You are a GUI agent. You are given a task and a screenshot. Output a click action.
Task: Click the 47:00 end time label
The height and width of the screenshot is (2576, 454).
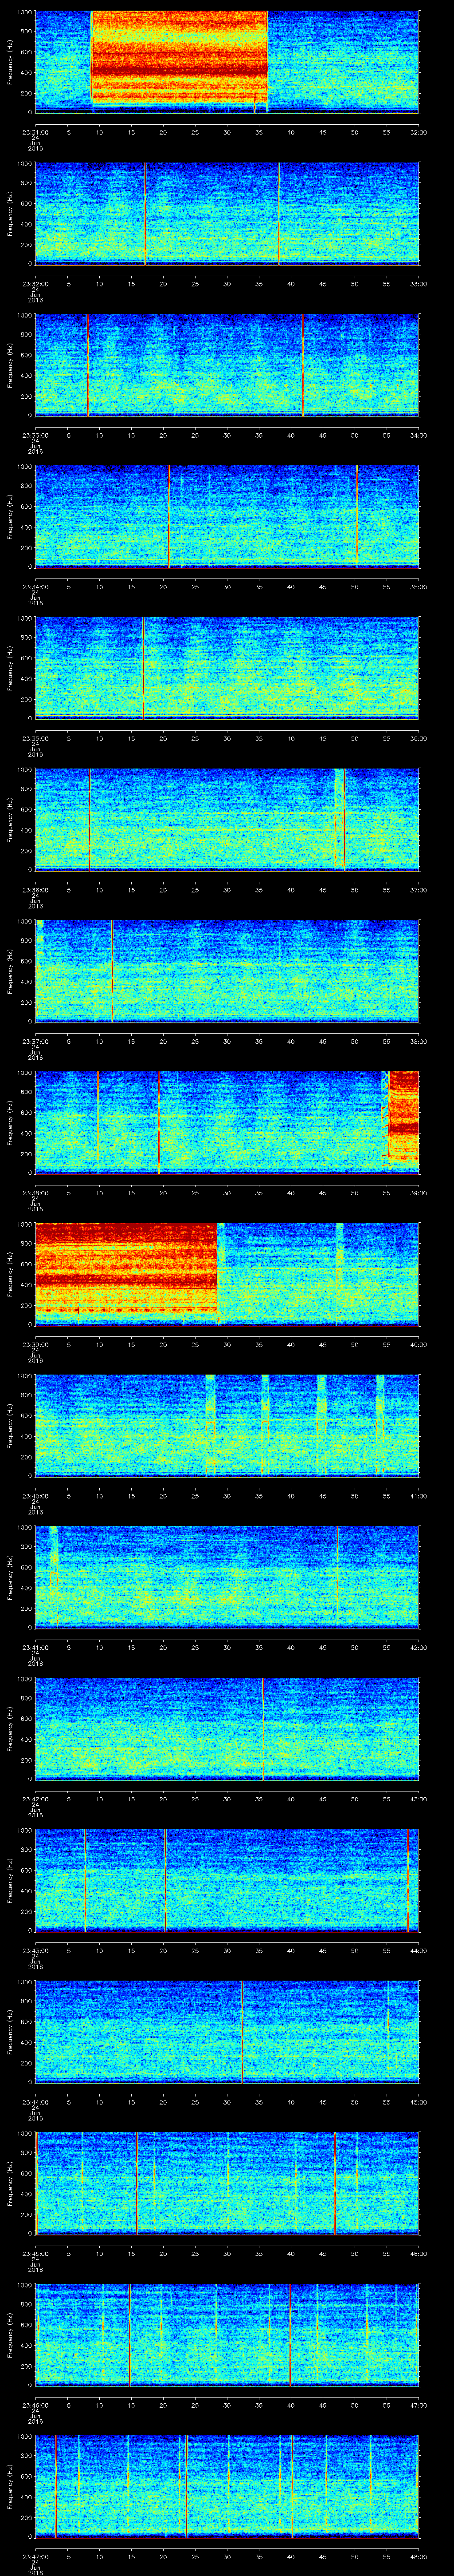(x=418, y=2404)
